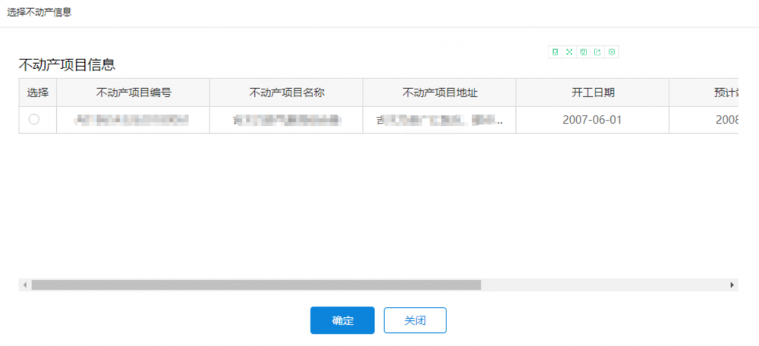Click the 选择 column header
Image resolution: width=759 pixels, height=346 pixels.
pos(38,93)
